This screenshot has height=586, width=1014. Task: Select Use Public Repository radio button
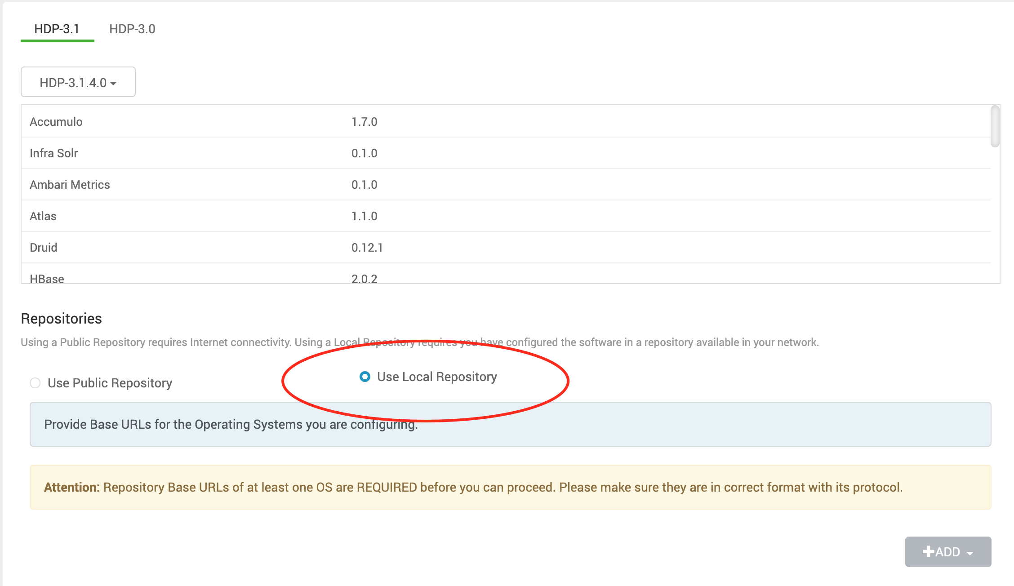(35, 383)
